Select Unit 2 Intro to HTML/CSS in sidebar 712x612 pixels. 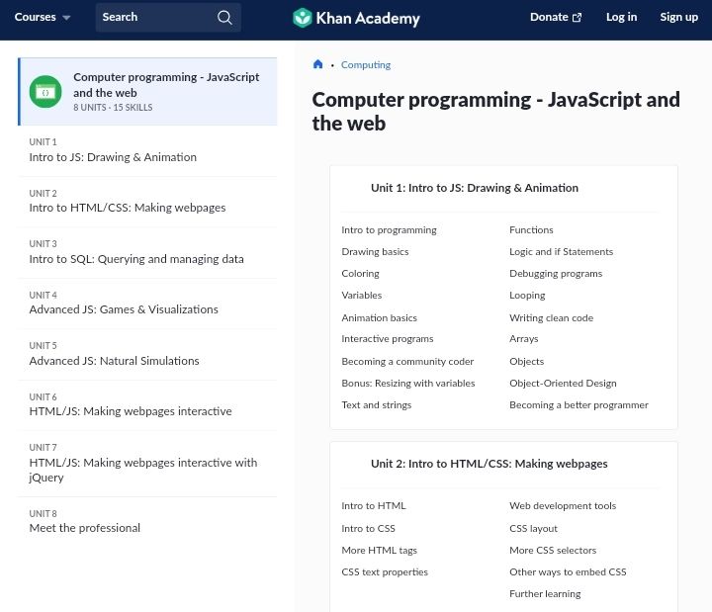pos(127,208)
